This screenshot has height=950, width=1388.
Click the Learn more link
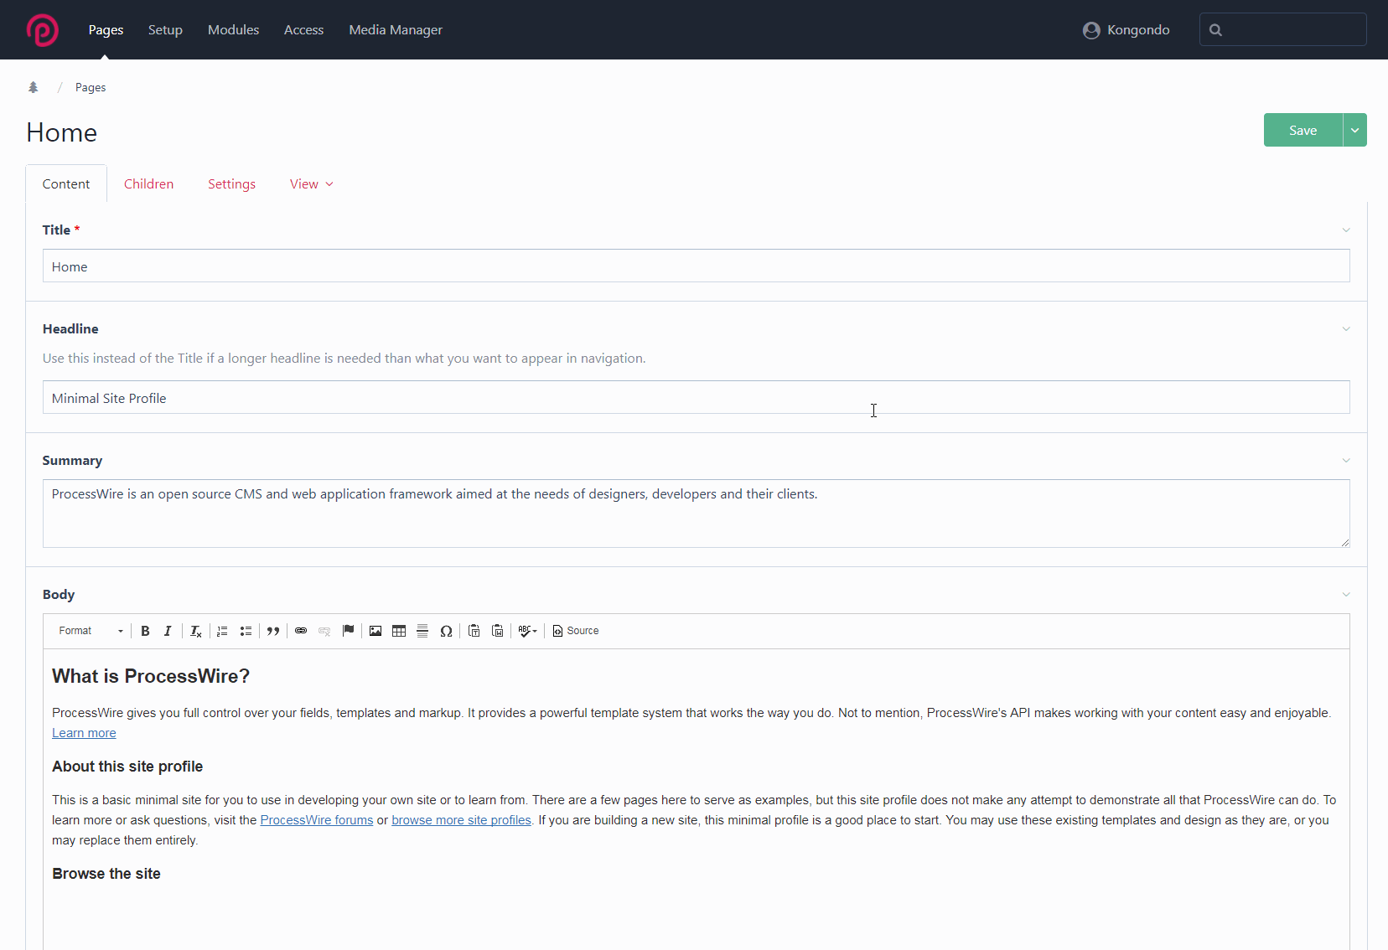pos(83,732)
